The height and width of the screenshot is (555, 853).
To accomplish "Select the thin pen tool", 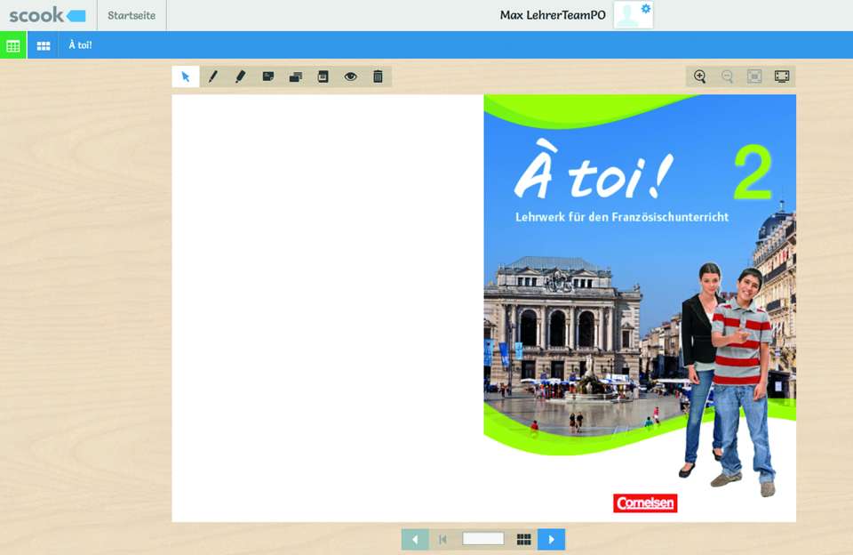I will coord(213,76).
